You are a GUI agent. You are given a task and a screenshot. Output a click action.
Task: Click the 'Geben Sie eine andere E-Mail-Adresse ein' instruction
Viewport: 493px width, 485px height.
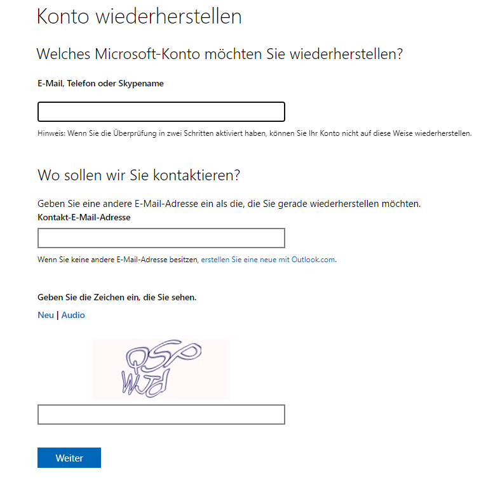[x=229, y=204]
